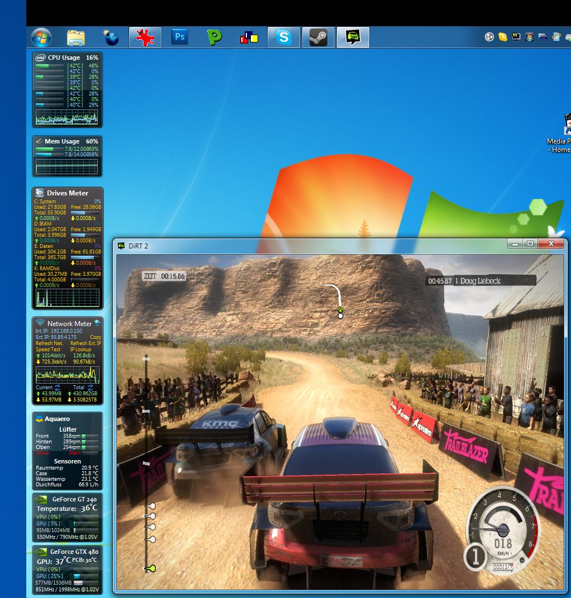Launch Photoshop from the taskbar
Screen dimensions: 571x598
click(180, 37)
